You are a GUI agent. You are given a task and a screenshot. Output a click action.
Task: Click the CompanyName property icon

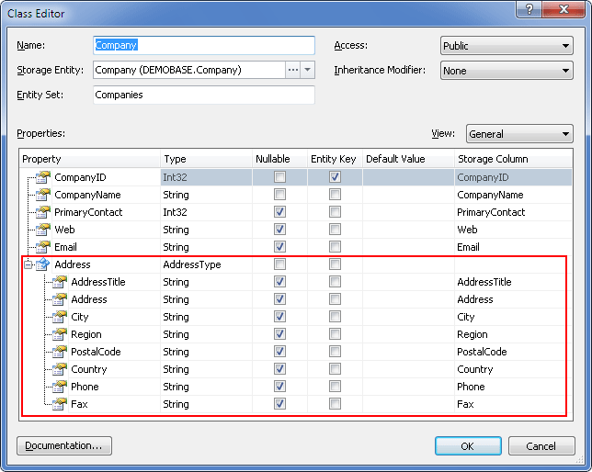pyautogui.click(x=43, y=195)
